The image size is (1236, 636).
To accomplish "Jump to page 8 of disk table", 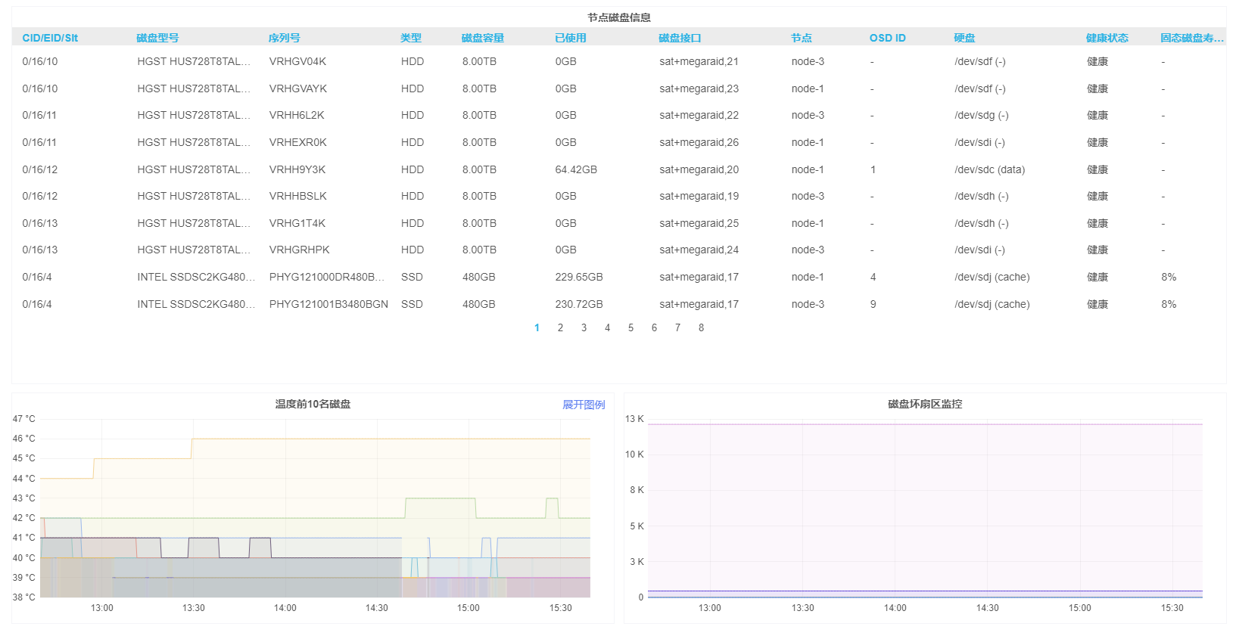I will [701, 327].
